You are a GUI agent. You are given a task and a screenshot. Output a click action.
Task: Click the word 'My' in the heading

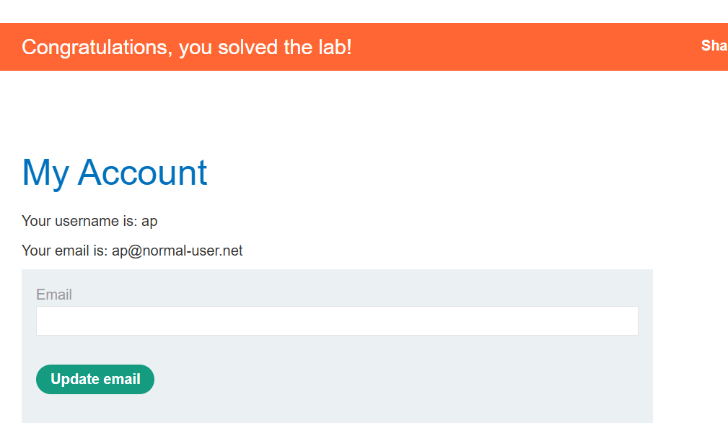[45, 174]
